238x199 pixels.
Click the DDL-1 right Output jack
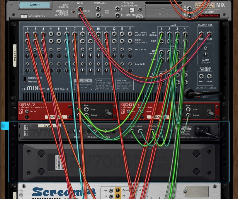(188, 115)
